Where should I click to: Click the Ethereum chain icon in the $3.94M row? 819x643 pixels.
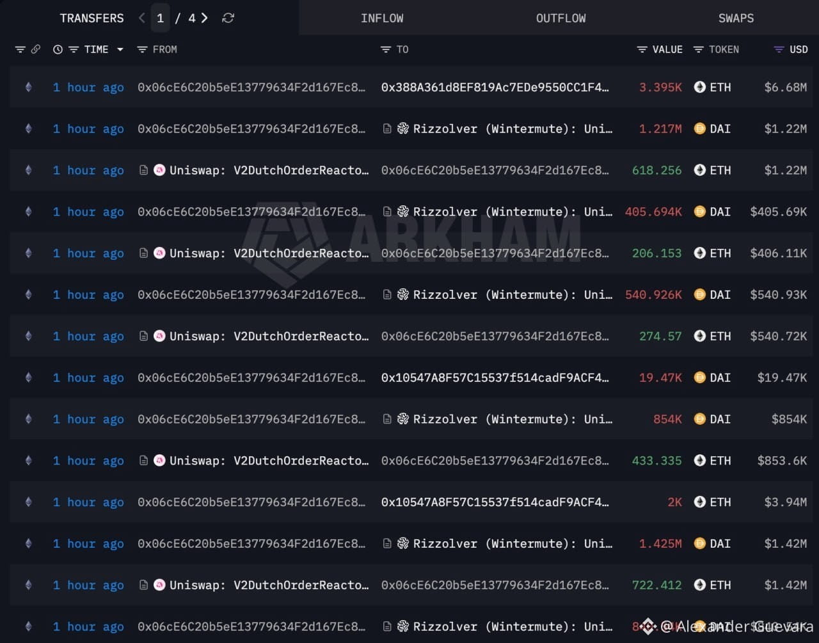coord(28,502)
